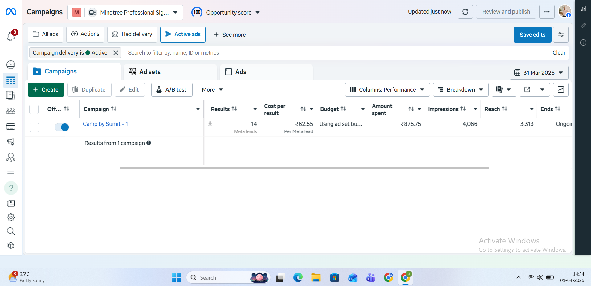Screen dimensions: 591x286
Task: Switch to Campaigns tab
Action: point(74,71)
